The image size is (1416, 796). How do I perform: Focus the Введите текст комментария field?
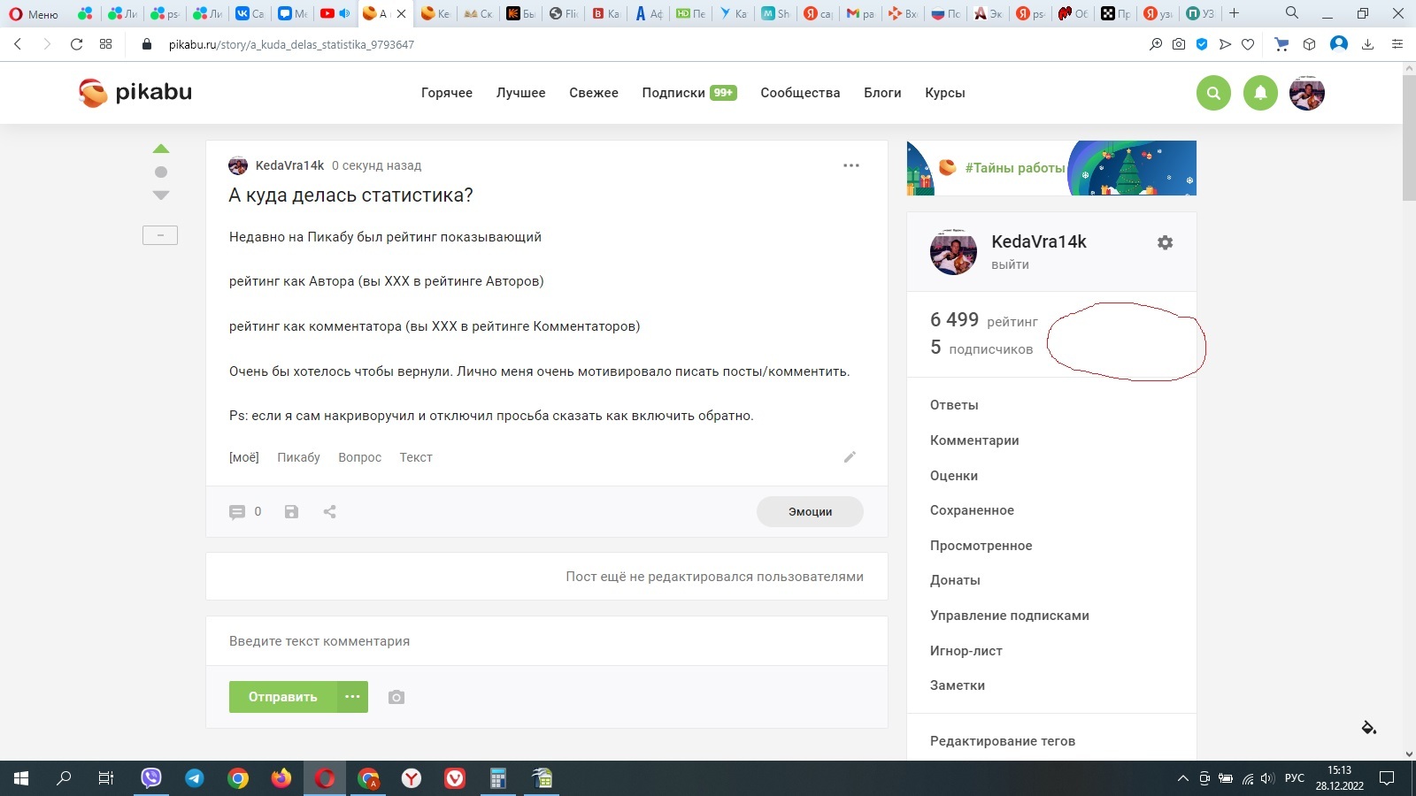[x=547, y=641]
